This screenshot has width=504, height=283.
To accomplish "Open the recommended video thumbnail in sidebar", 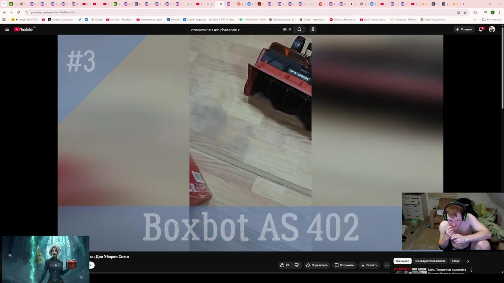I will point(410,270).
